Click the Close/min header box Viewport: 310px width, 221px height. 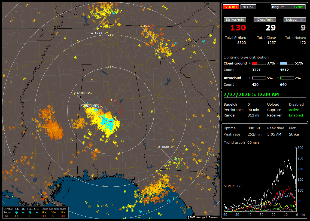point(265,20)
